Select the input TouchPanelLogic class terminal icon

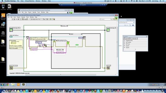(x=11, y=30)
